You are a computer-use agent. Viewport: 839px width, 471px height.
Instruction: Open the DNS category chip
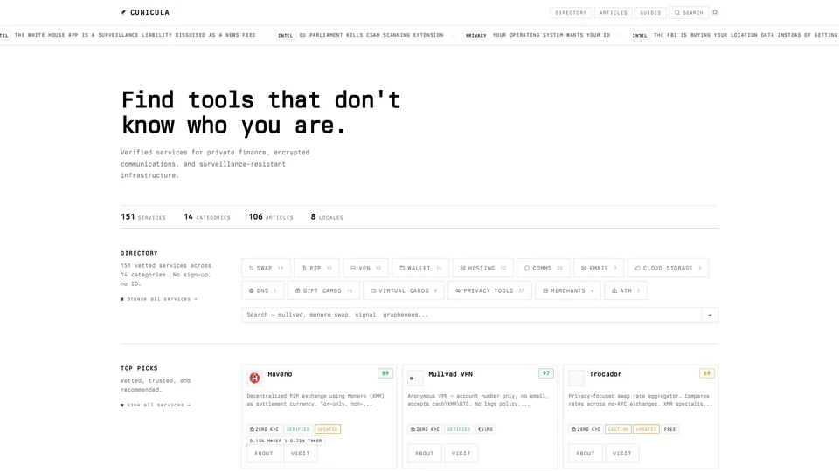(x=263, y=290)
